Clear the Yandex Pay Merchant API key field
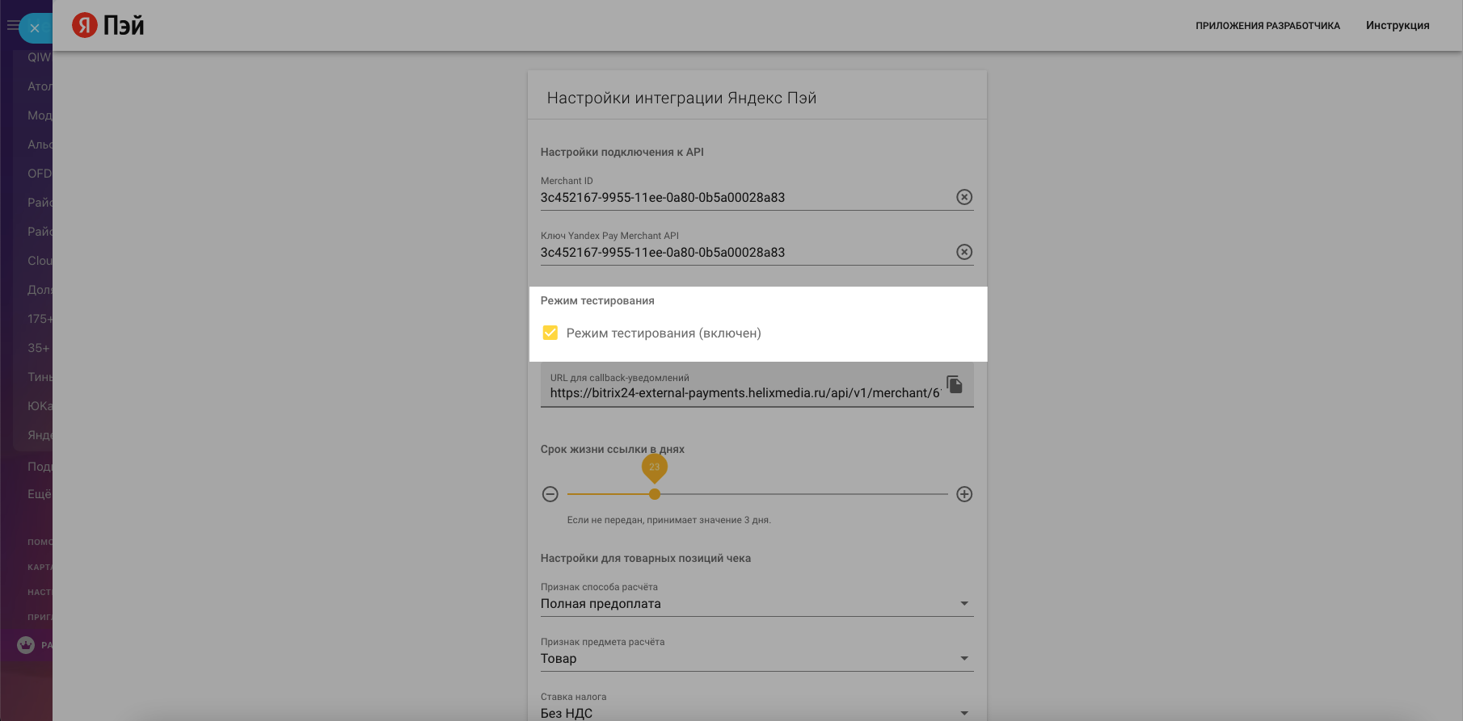 tap(964, 252)
